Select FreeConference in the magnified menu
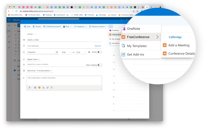Screen dimensions: 212x130 [138, 37]
